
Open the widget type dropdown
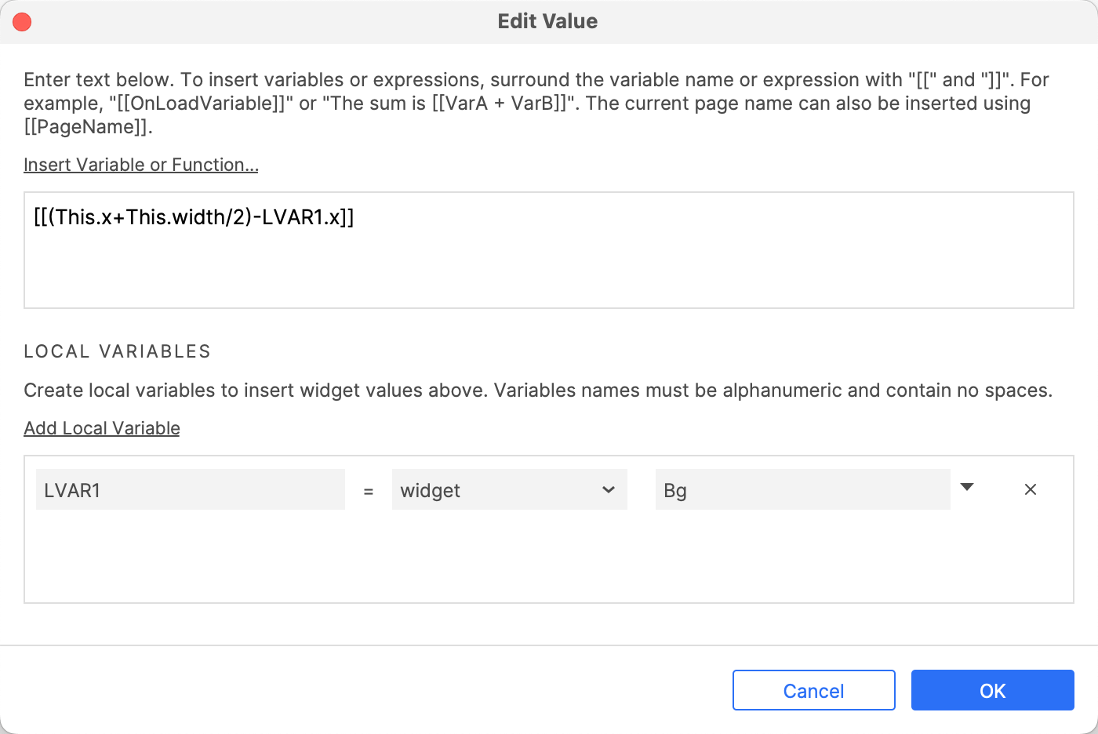[509, 490]
